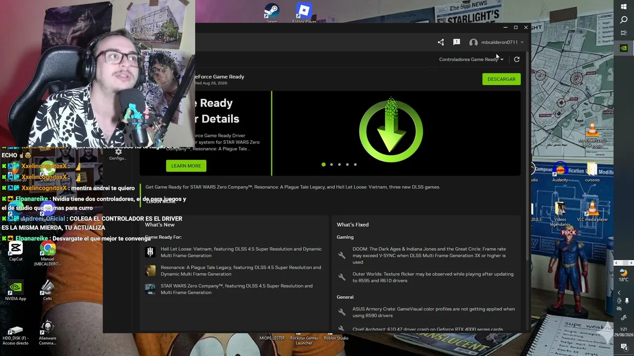The width and height of the screenshot is (634, 356).
Task: Open Windows search from the taskbar
Action: point(624,20)
